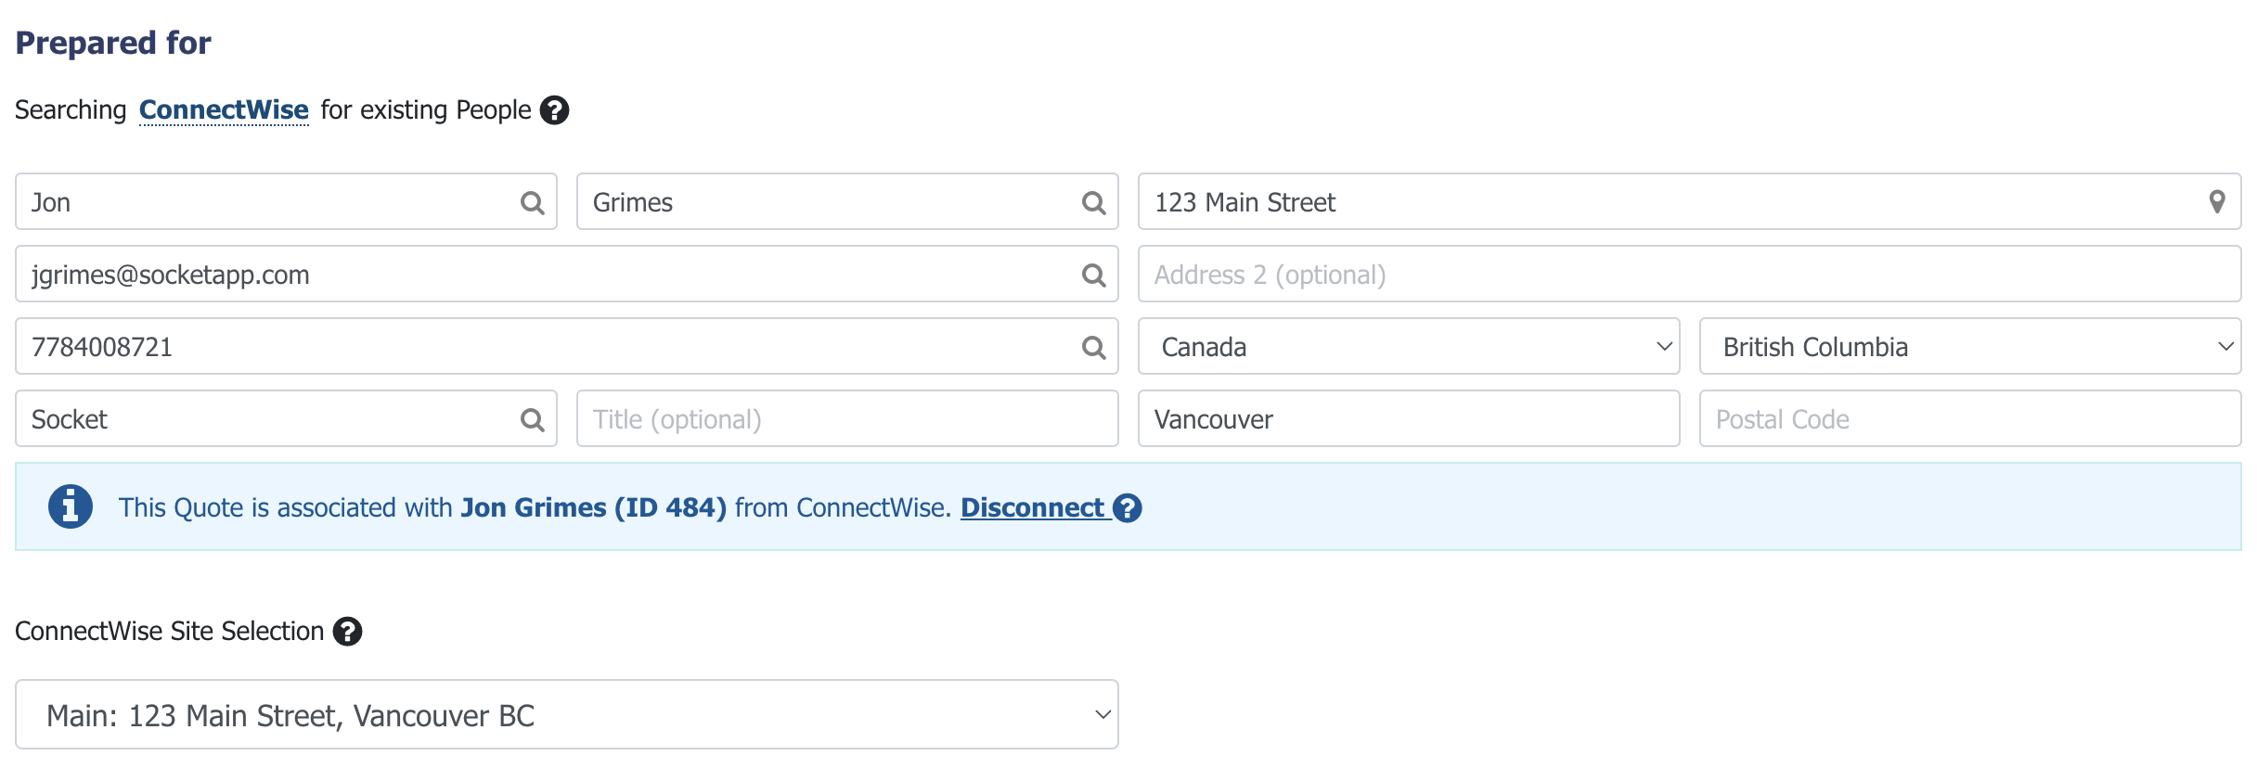
Task: Select the Title (optional) field
Action: pyautogui.click(x=847, y=419)
